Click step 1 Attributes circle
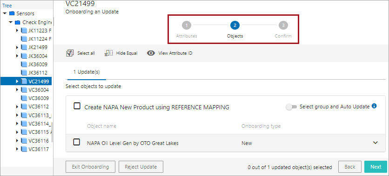 (186, 25)
